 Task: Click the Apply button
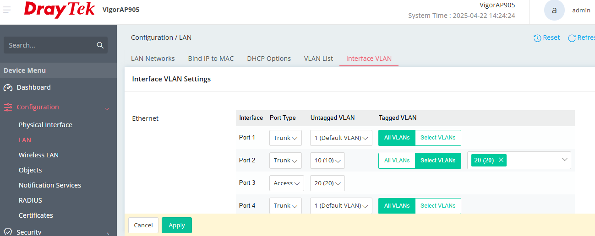tap(177, 225)
